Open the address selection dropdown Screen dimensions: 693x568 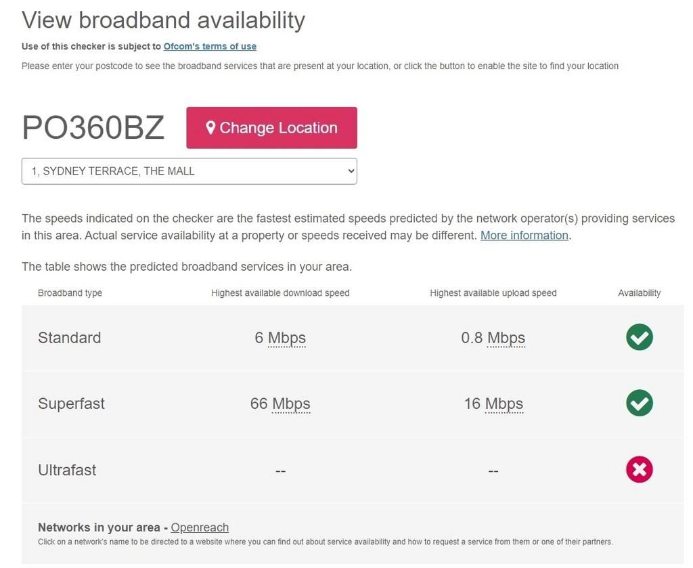click(189, 171)
